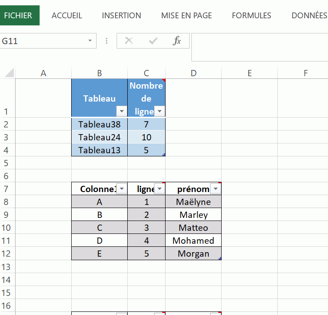Select the cell containing Tableau24
The height and width of the screenshot is (315, 328).
click(x=99, y=137)
